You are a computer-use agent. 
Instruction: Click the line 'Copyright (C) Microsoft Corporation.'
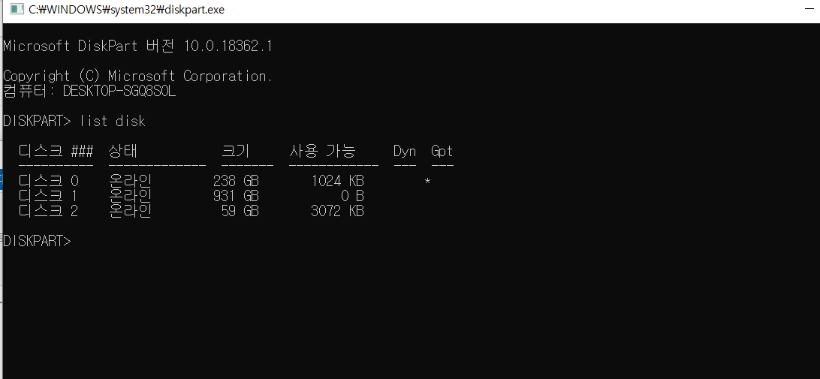pyautogui.click(x=137, y=77)
